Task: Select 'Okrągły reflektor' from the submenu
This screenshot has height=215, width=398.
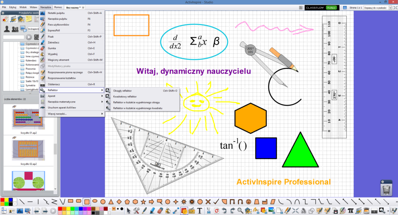Action: click(122, 90)
